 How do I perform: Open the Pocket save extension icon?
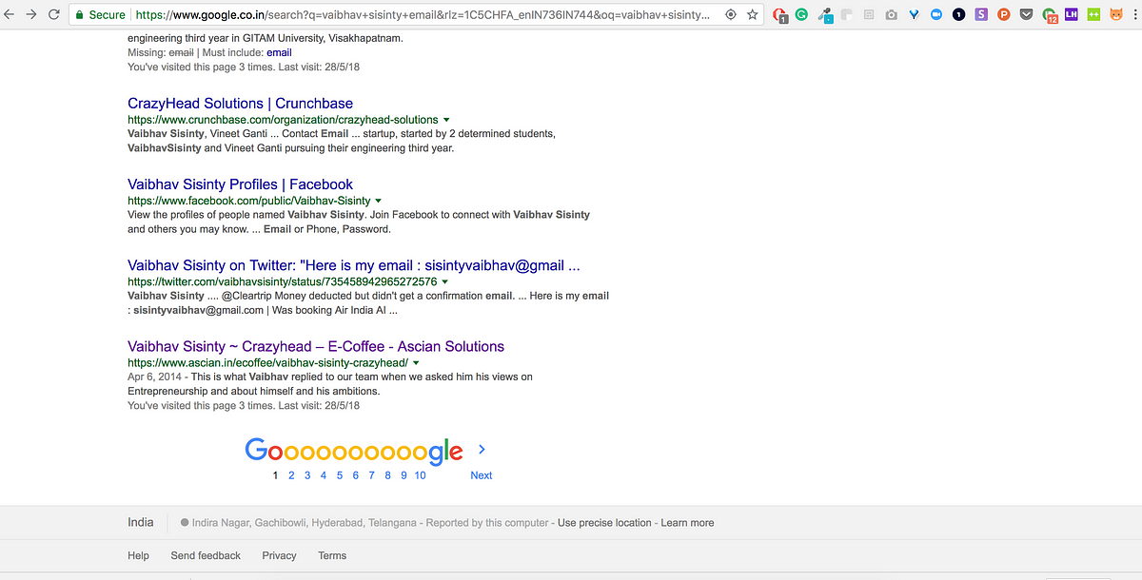[x=1026, y=14]
